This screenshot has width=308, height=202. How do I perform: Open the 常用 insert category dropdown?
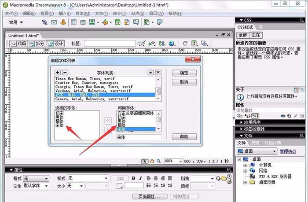pyautogui.click(x=16, y=22)
